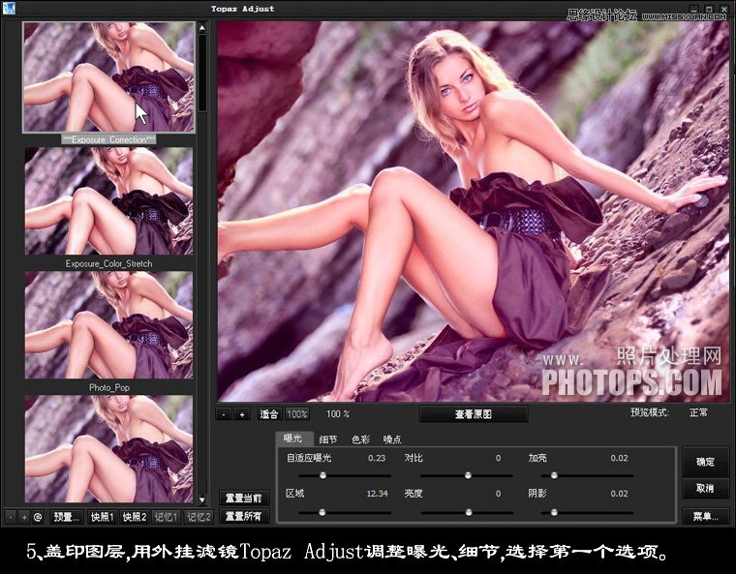The height and width of the screenshot is (574, 736).
Task: Click the 记忆2 memory button
Action: (199, 517)
